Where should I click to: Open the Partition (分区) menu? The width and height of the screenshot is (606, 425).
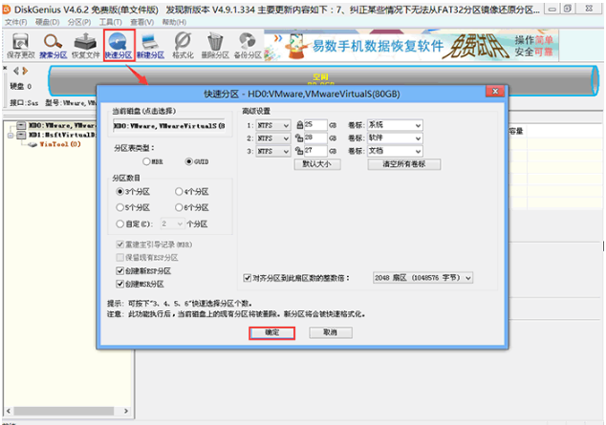click(x=79, y=22)
